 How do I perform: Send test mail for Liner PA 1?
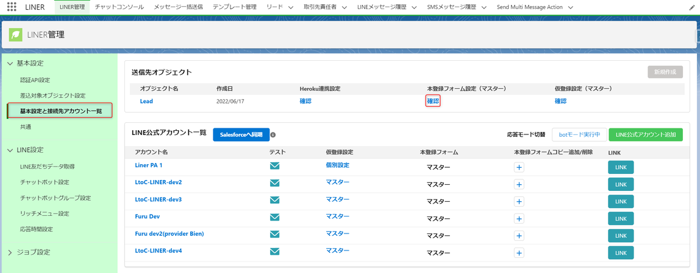274,166
